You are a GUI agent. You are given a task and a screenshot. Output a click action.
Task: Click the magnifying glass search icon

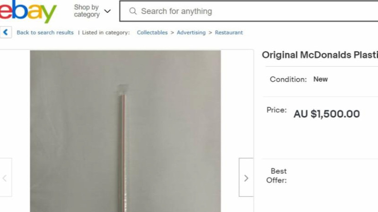[133, 11]
